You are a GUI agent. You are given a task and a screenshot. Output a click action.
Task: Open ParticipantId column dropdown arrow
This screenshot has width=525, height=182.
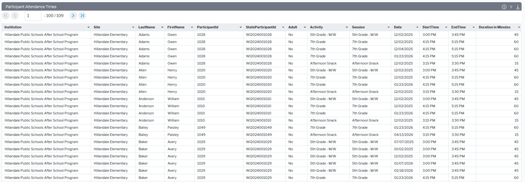241,27
